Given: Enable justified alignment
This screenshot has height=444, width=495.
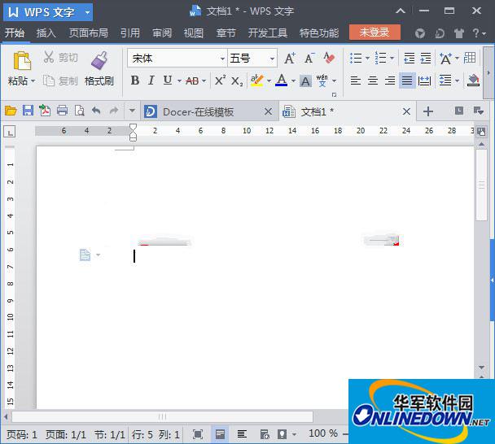Looking at the screenshot, I should pyautogui.click(x=406, y=81).
